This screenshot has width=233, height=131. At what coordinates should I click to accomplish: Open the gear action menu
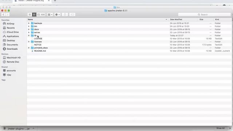click(58, 15)
